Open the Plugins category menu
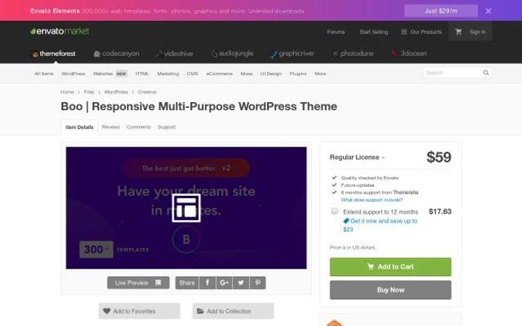Image resolution: width=522 pixels, height=326 pixels. coord(298,74)
